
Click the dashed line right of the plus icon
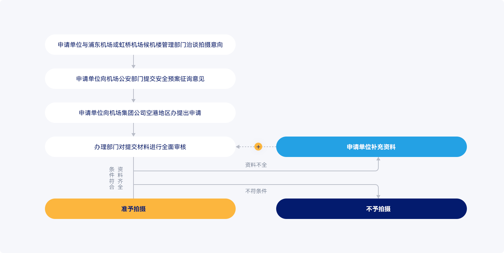pos(269,147)
